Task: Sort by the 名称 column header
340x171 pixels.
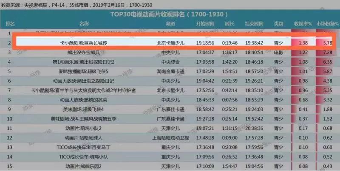Action: (x=85, y=23)
